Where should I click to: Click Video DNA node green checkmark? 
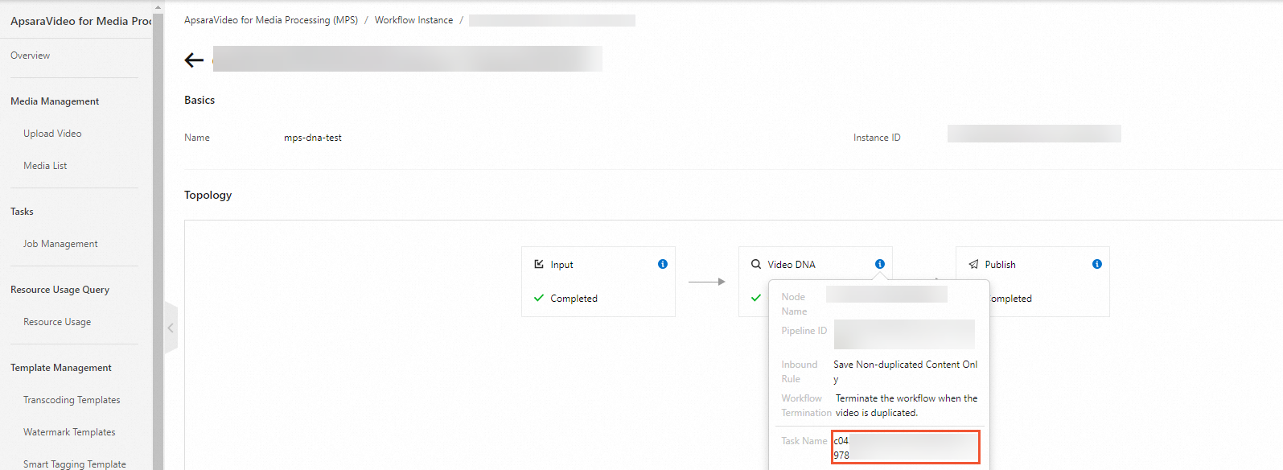click(x=756, y=298)
